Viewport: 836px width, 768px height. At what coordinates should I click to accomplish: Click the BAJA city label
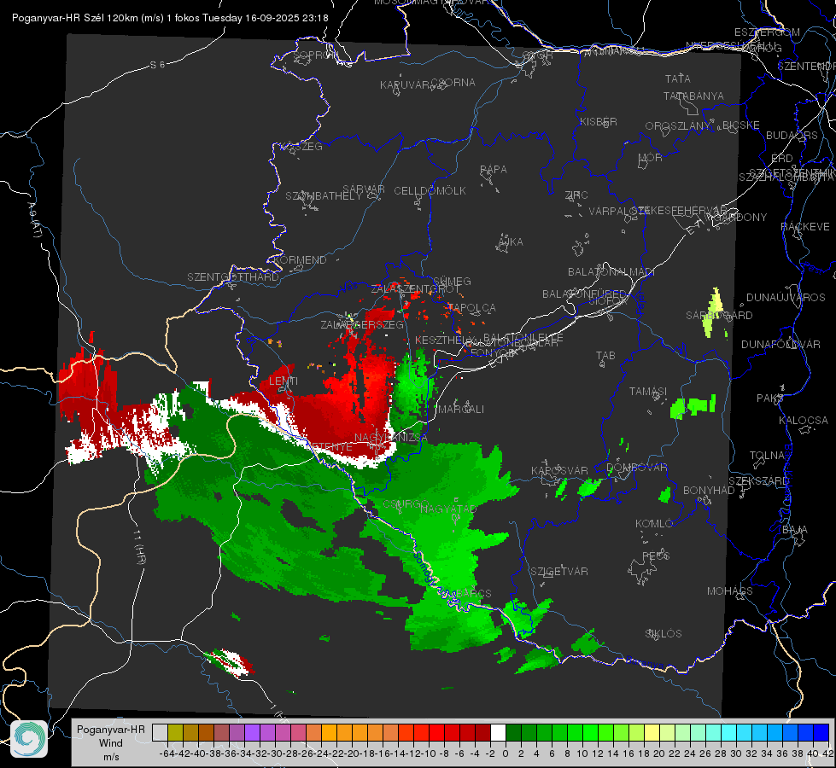(x=795, y=530)
